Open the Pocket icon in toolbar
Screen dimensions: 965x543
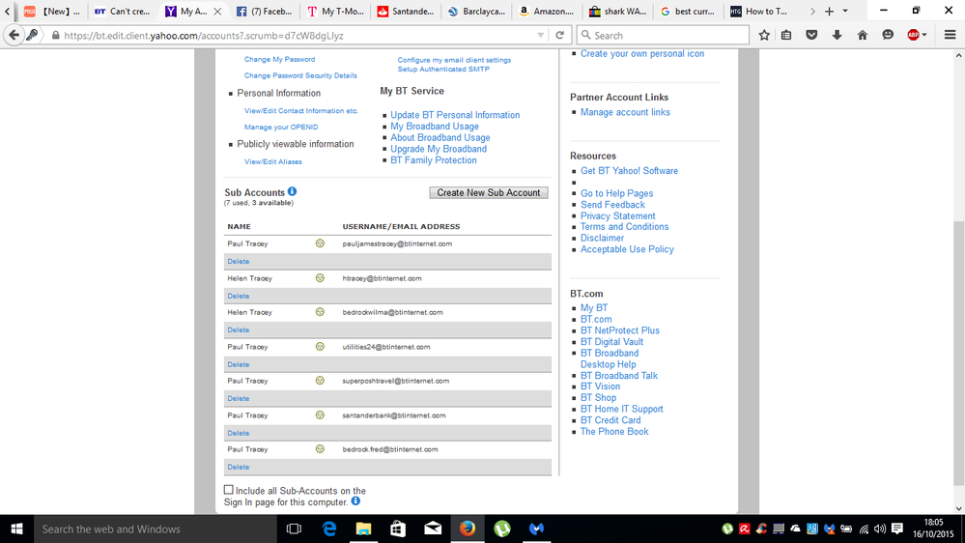[x=811, y=35]
